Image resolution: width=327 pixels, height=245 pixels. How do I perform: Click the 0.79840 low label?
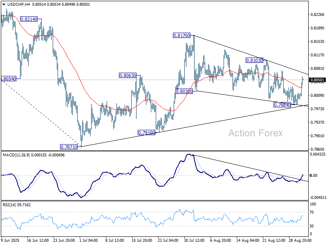click(x=282, y=105)
